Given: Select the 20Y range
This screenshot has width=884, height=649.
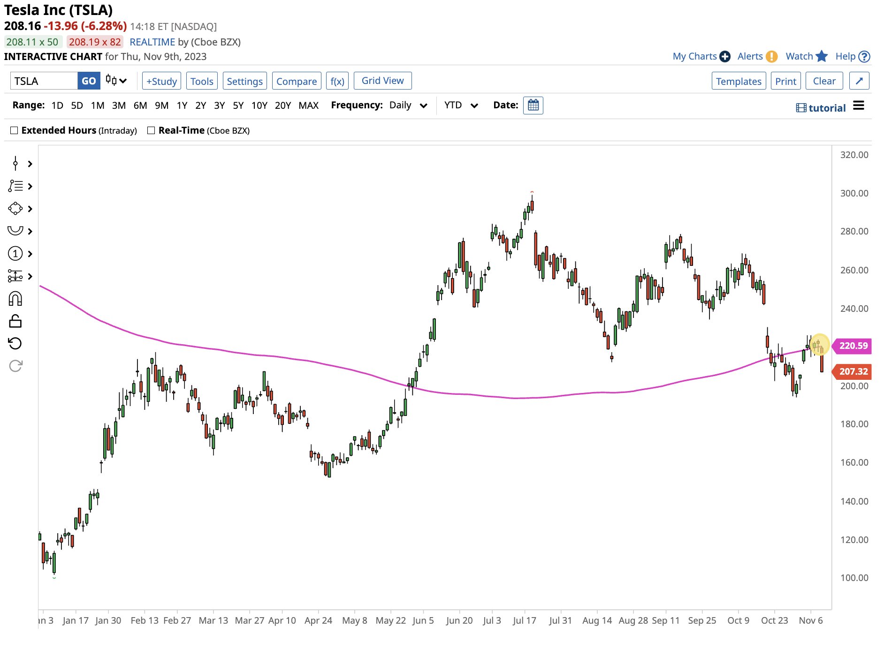Looking at the screenshot, I should (283, 105).
